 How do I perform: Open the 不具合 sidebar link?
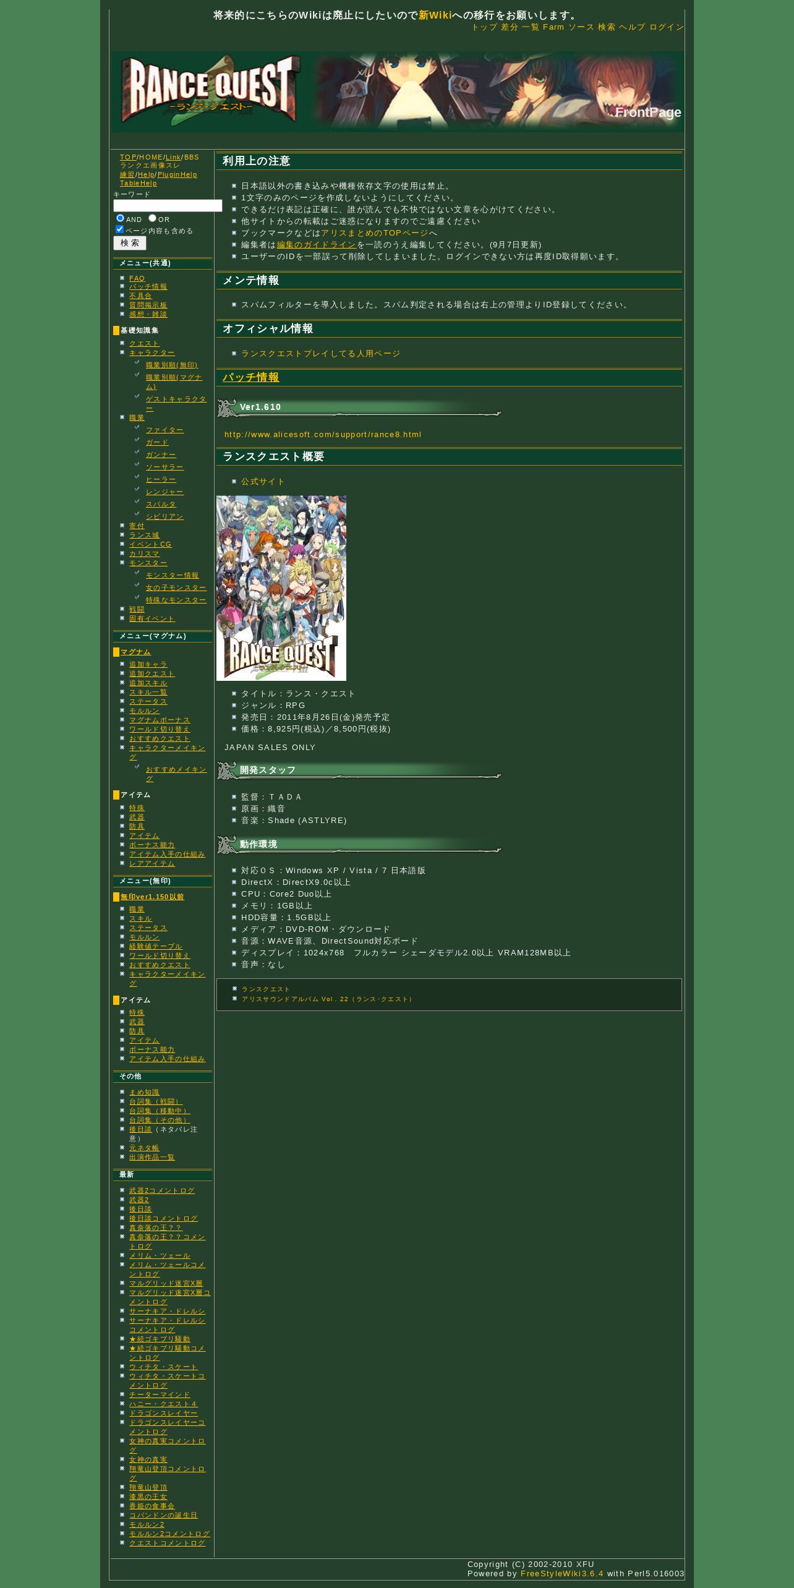point(140,296)
